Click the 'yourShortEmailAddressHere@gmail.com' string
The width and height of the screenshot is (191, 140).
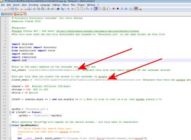54,70
